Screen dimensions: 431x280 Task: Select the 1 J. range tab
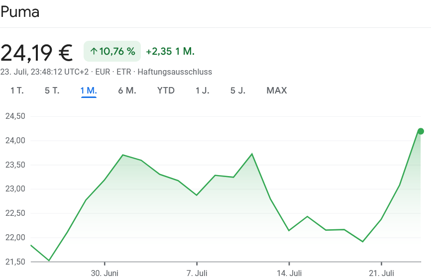click(x=202, y=91)
